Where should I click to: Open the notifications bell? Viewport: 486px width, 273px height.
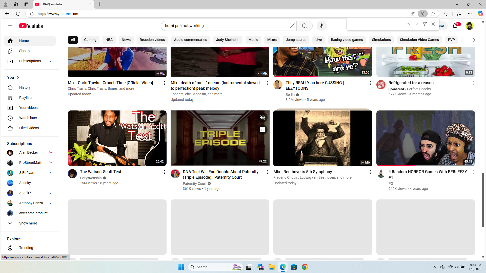(x=455, y=26)
